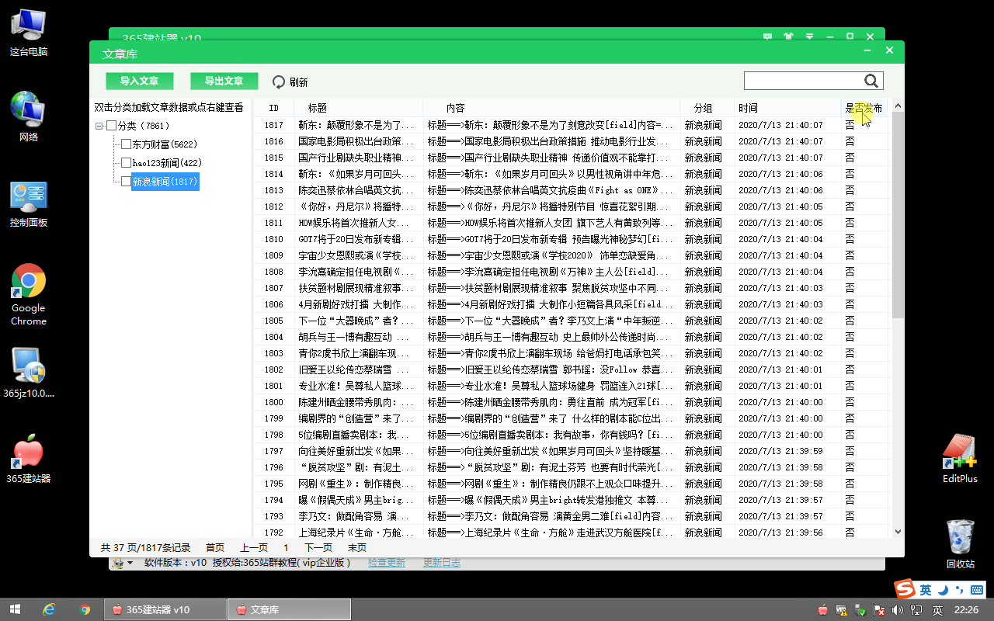This screenshot has height=621, width=994.
Task: Check the 东方财富 (5622) checkbox
Action: click(126, 144)
